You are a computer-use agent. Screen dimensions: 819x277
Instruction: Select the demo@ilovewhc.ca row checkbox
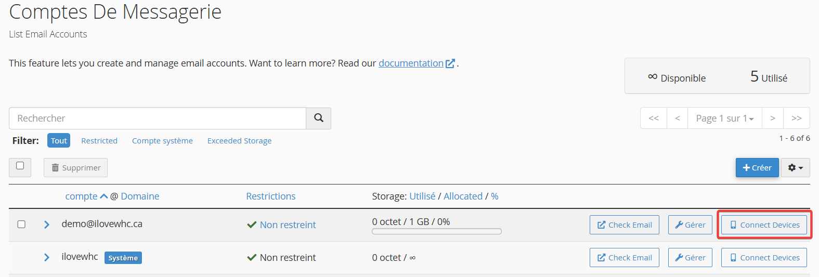(21, 225)
